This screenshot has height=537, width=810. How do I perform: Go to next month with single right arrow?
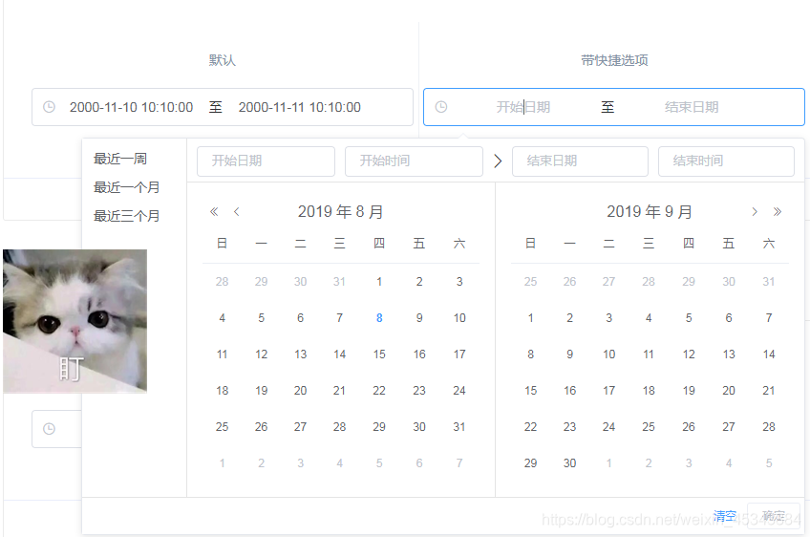tap(755, 211)
